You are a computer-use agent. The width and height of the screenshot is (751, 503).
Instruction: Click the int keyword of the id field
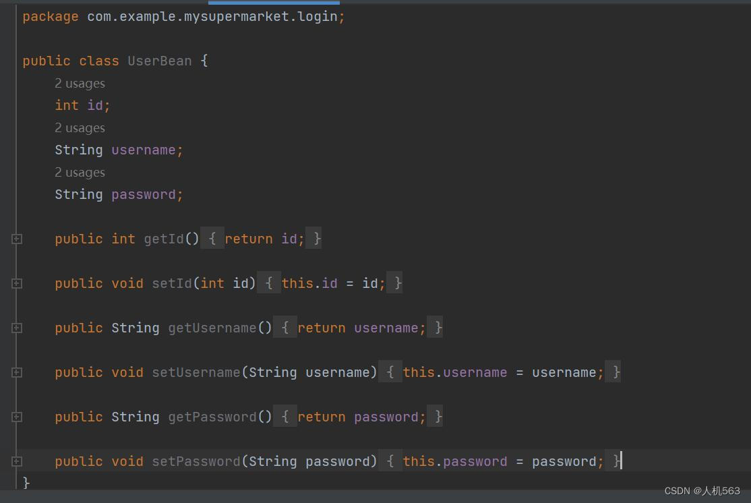pyautogui.click(x=65, y=105)
